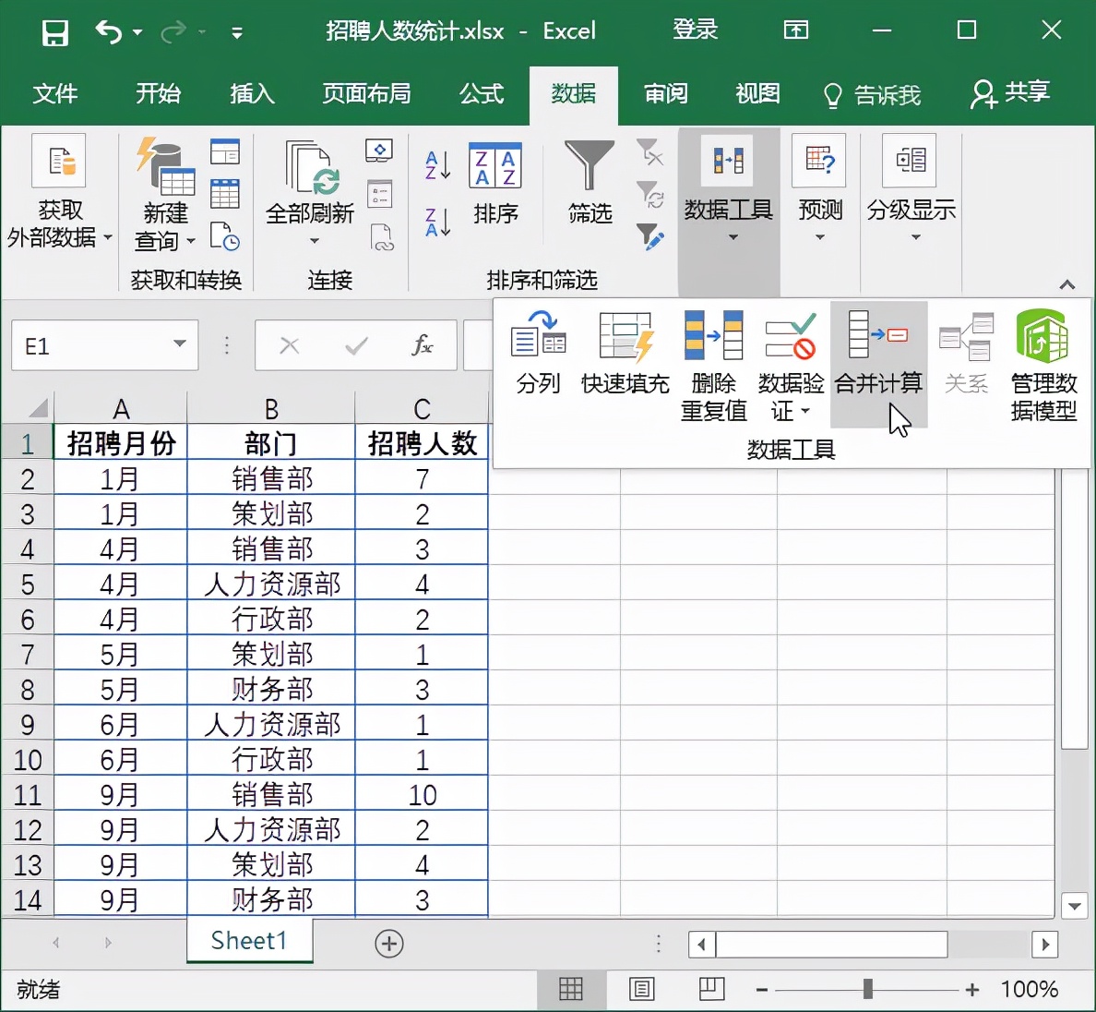
Task: Click horizontal scrollbar left arrow
Action: (x=701, y=945)
